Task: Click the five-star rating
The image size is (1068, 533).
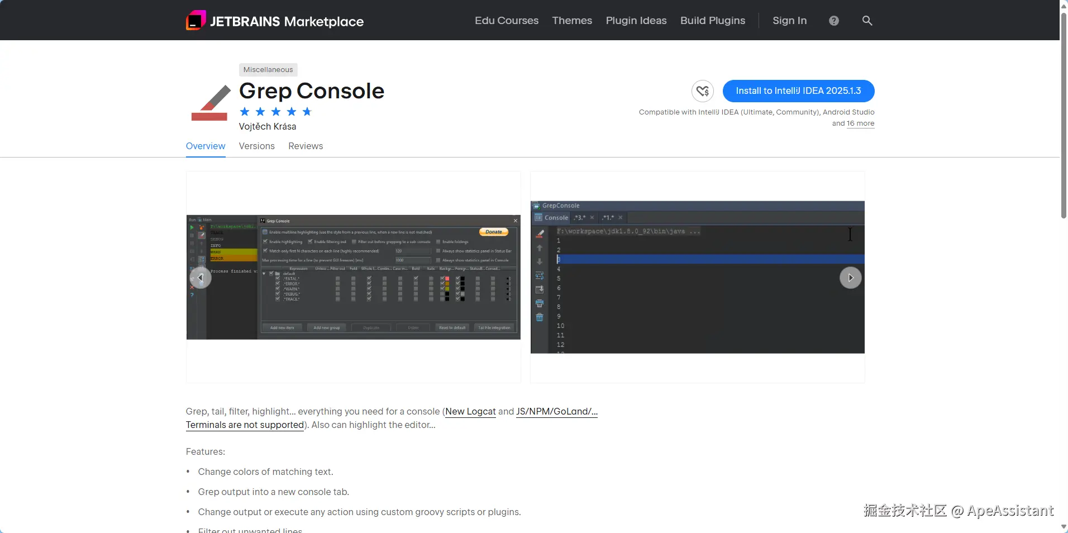Action: pos(276,112)
